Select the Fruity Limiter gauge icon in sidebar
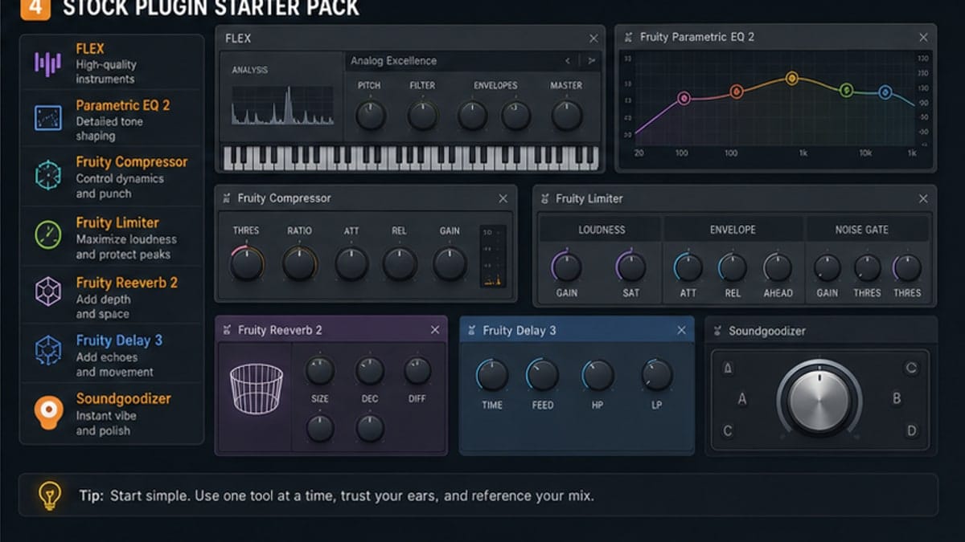The height and width of the screenshot is (542, 965). tap(48, 234)
